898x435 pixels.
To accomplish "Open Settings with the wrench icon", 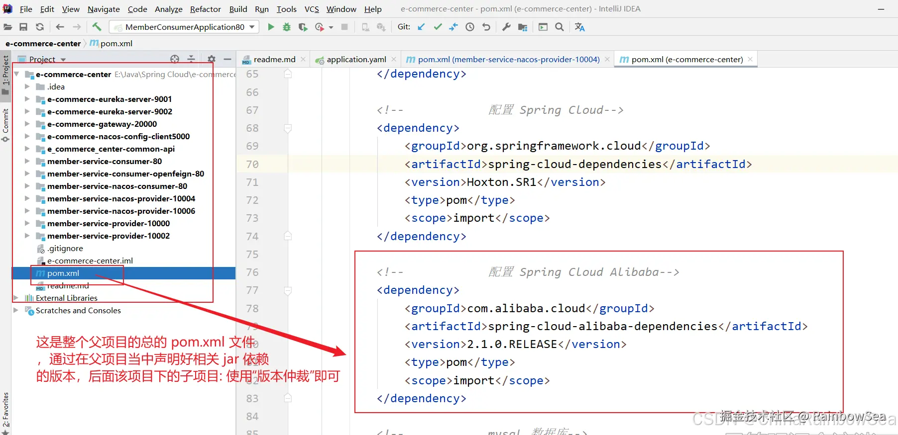I will (x=506, y=27).
